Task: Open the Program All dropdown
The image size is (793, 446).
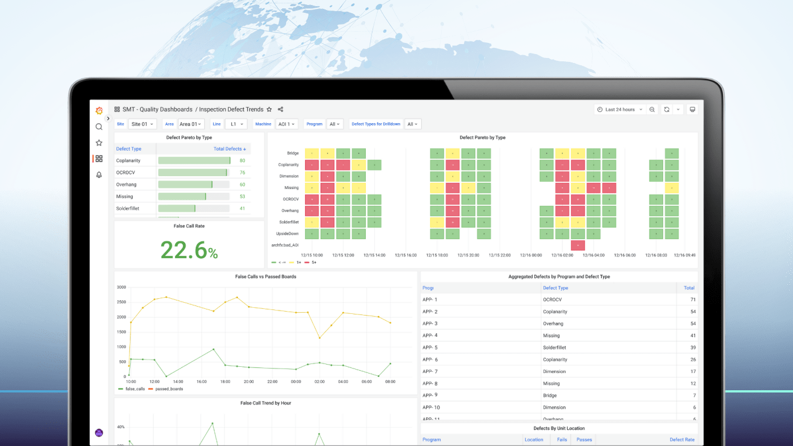Action: (335, 124)
